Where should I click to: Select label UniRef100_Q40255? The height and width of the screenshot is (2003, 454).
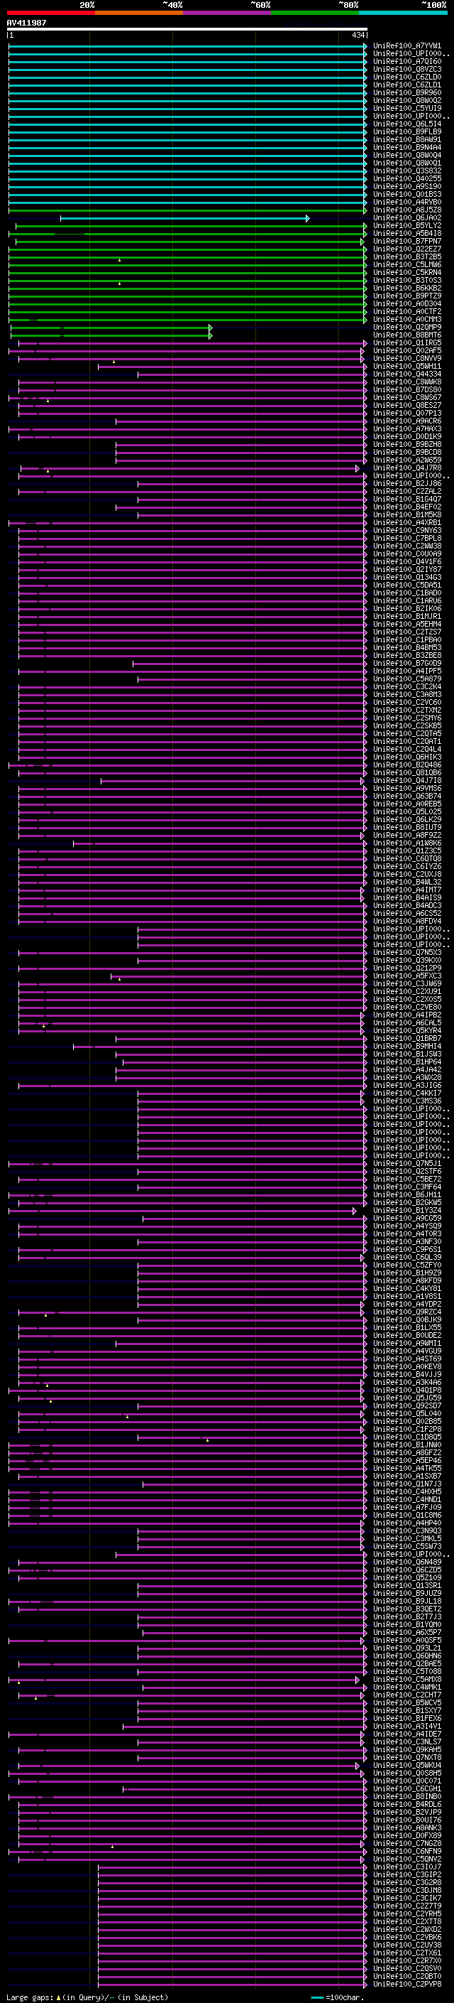pyautogui.click(x=407, y=179)
